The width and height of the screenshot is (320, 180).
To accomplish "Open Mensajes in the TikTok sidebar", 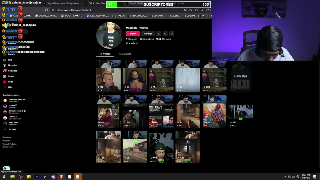I will pyautogui.click(x=10, y=65).
